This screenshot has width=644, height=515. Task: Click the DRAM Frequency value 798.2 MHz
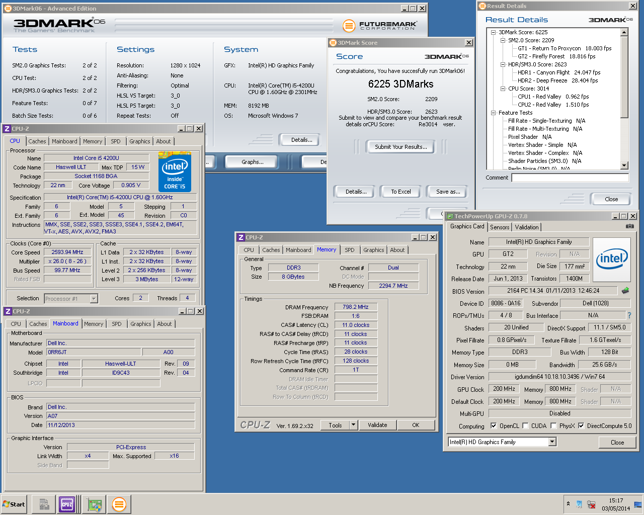pos(356,307)
